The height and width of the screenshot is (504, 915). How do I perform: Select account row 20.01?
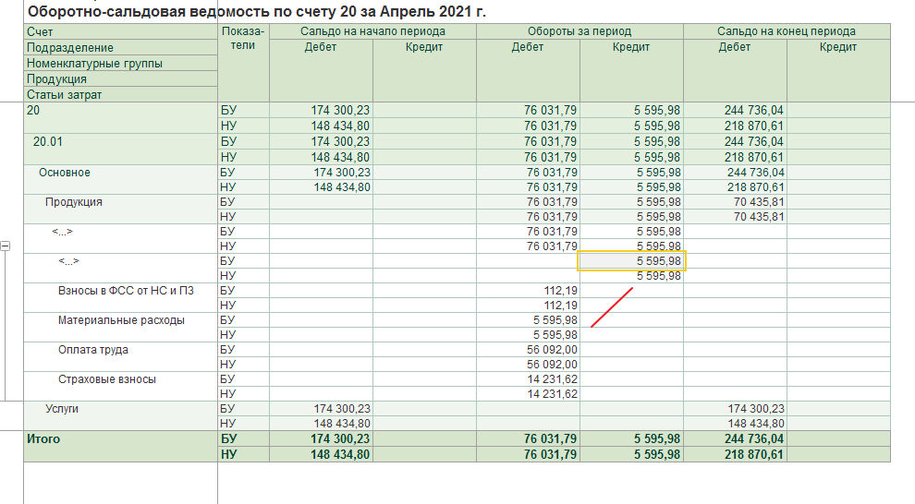(48, 142)
